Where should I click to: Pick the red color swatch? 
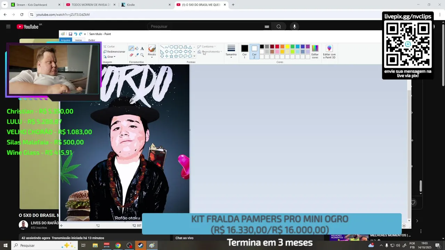point(277,47)
